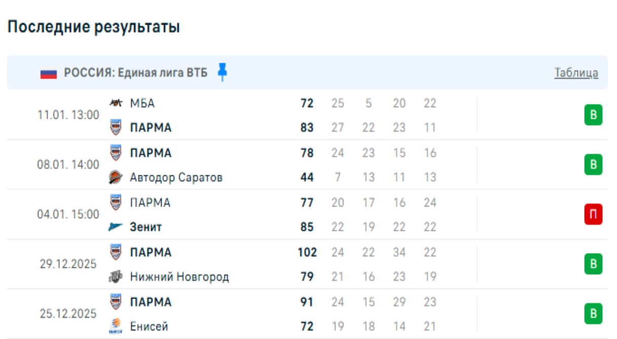The width and height of the screenshot is (617, 339).
Task: Click the Последние результаты heading
Action: tap(94, 27)
